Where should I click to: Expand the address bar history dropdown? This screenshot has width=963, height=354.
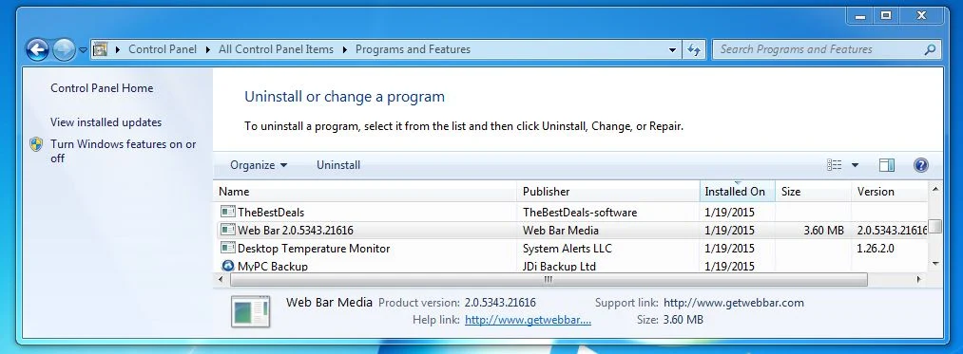click(x=673, y=50)
